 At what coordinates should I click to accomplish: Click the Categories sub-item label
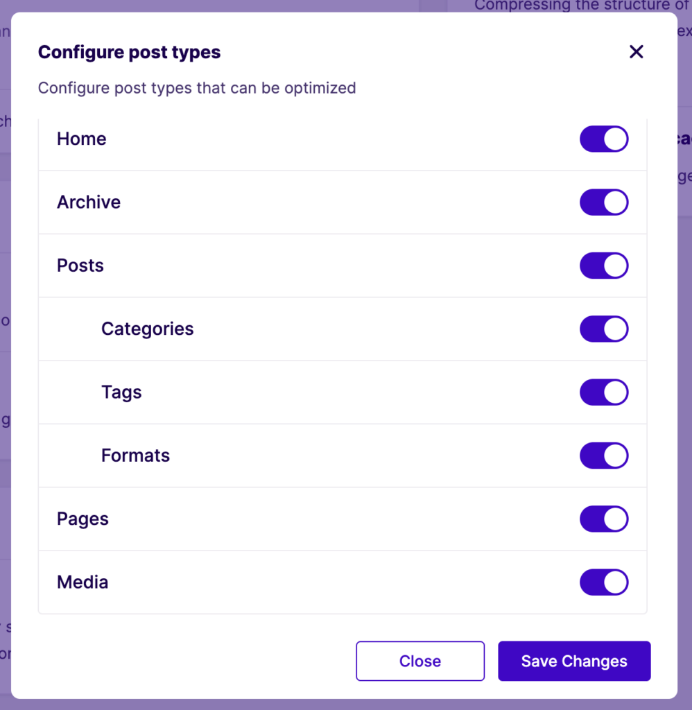(x=147, y=329)
